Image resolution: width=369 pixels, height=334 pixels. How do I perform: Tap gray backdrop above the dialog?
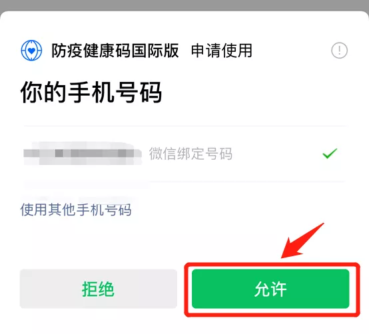pyautogui.click(x=184, y=5)
